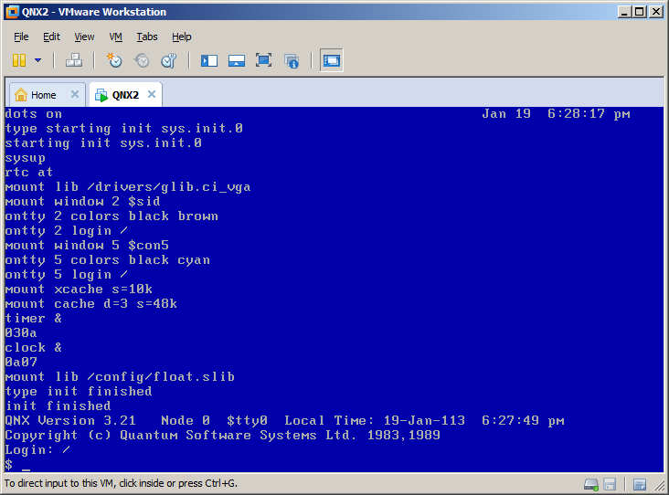Click the Suspend (pause) VM button
Image resolution: width=669 pixels, height=495 pixels.
click(x=18, y=60)
